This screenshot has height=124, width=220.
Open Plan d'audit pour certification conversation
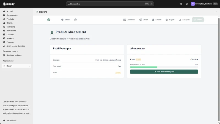[x=16, y=106]
